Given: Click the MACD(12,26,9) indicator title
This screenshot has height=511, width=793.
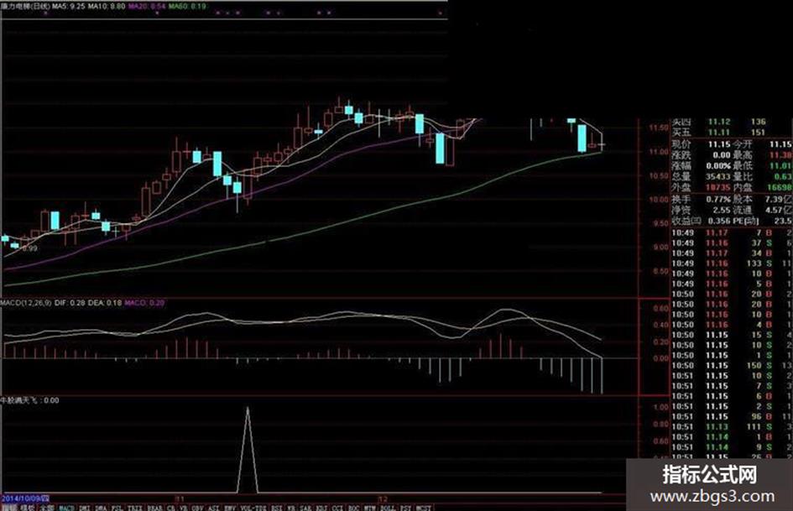Looking at the screenshot, I should click(26, 303).
